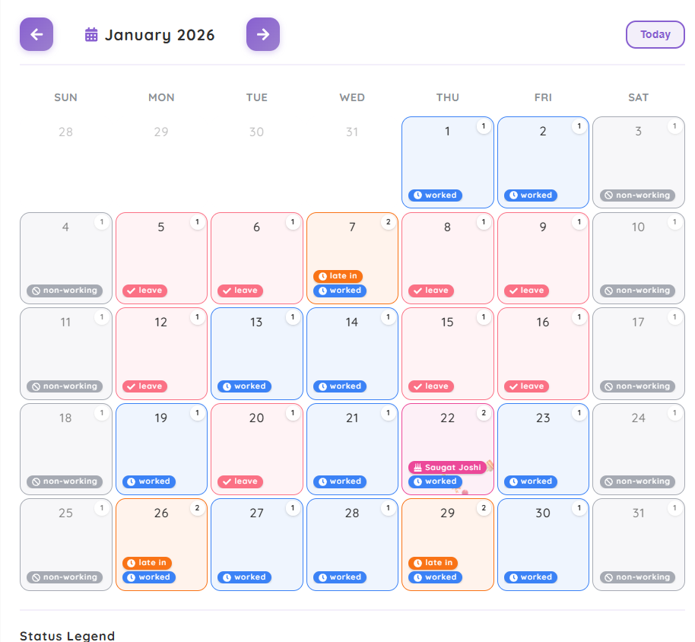This screenshot has width=695, height=642.
Task: Click the late in badge on January 26
Action: 147,563
